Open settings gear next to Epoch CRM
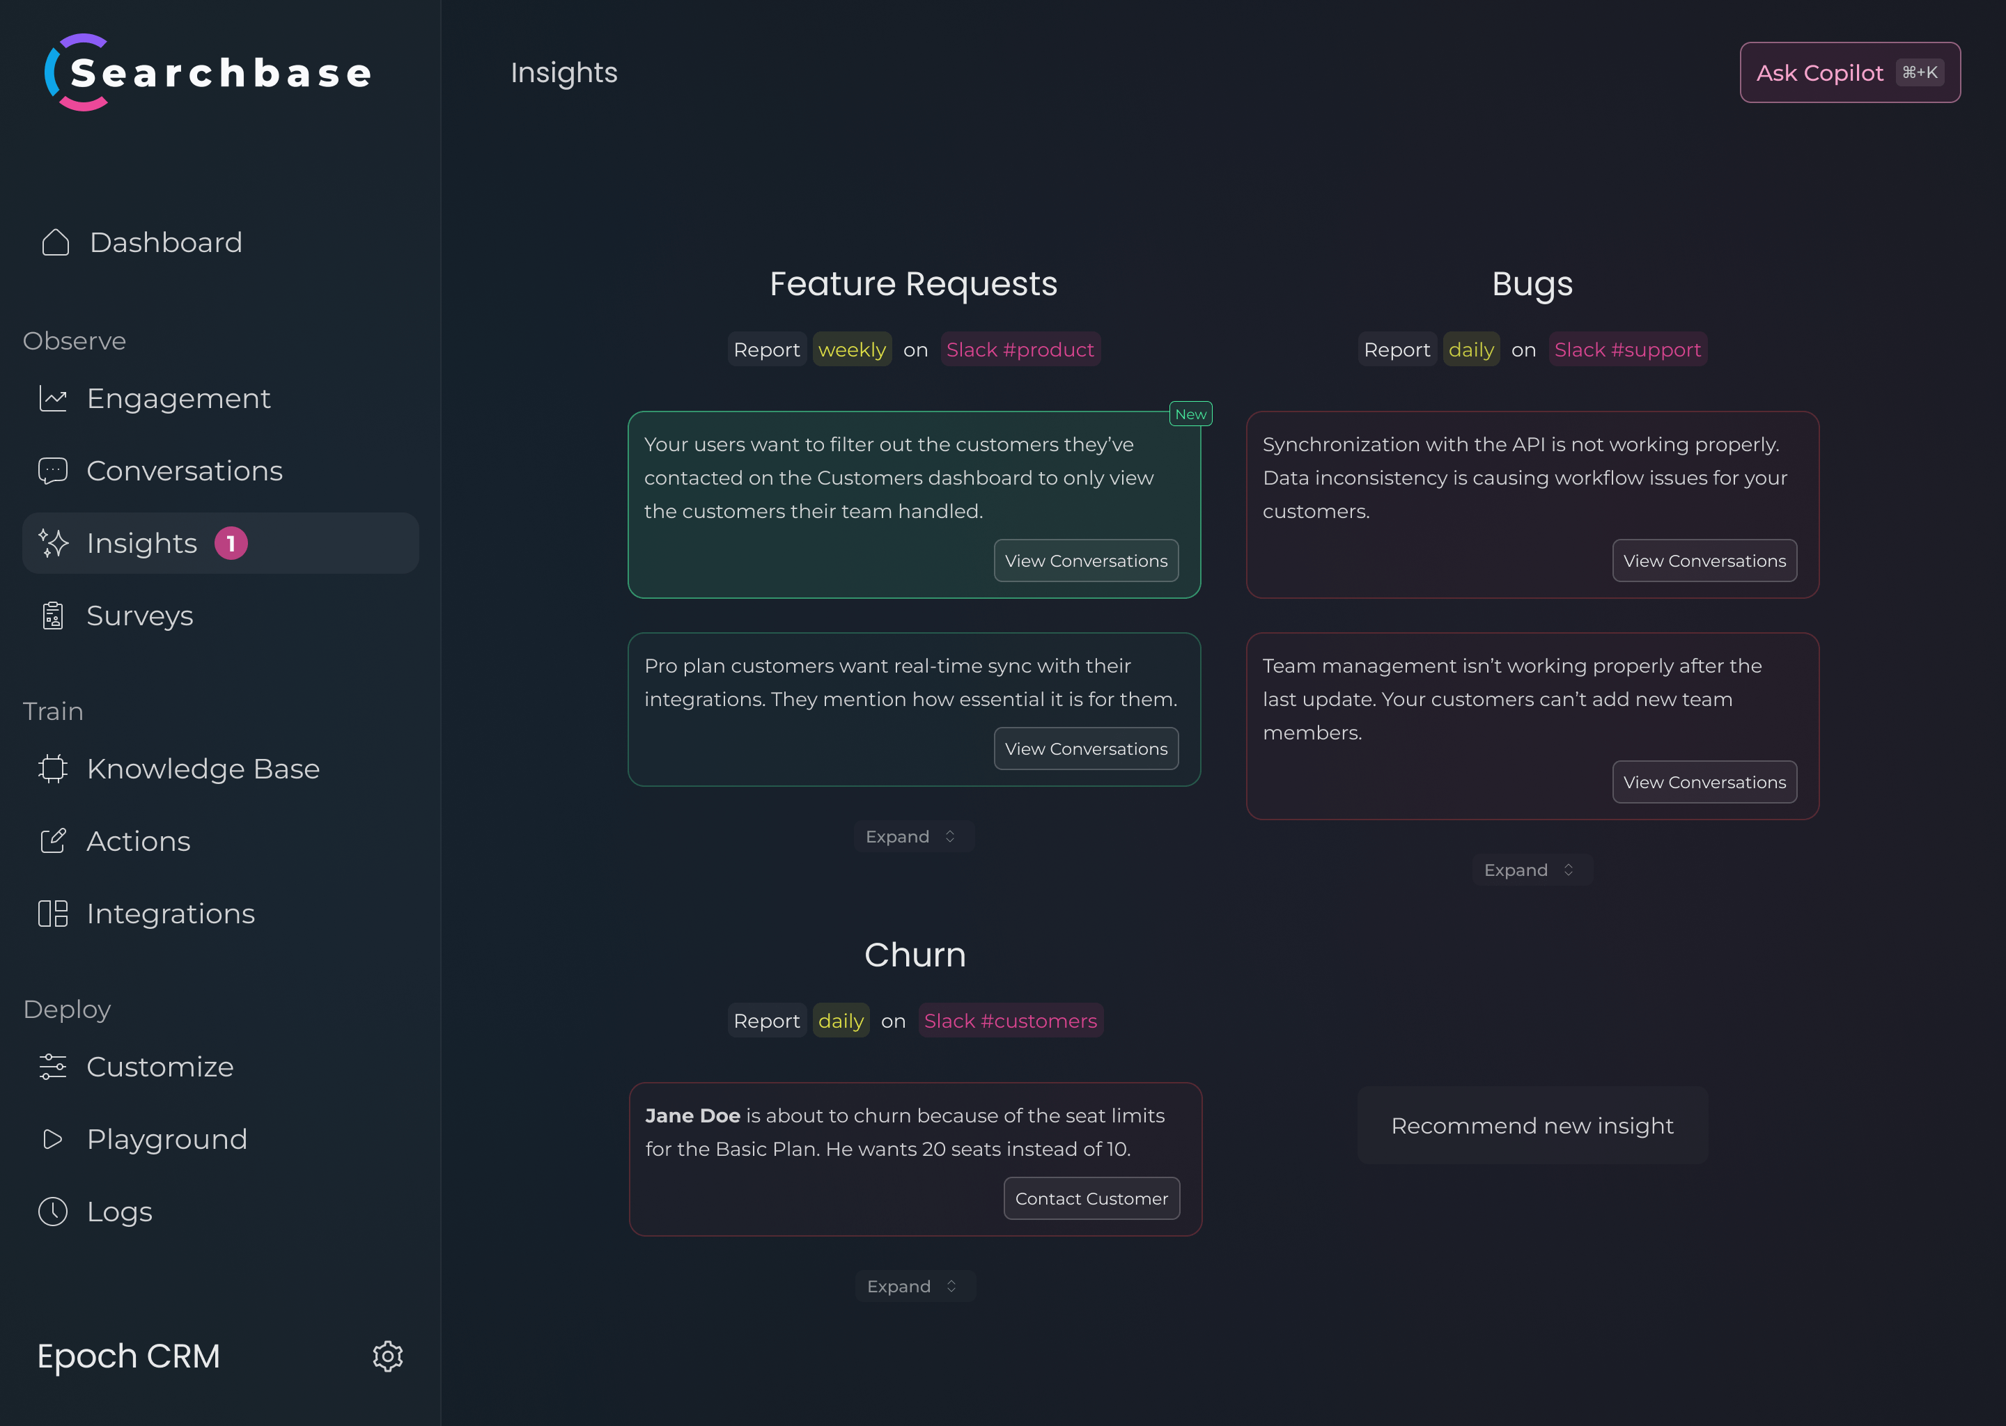Screen dimensions: 2006x1426 point(387,1356)
